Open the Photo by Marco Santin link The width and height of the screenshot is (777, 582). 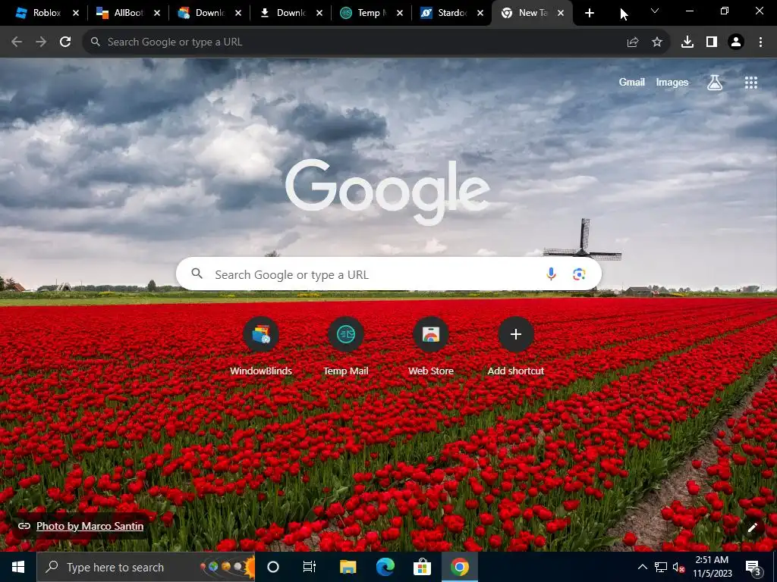[90, 526]
